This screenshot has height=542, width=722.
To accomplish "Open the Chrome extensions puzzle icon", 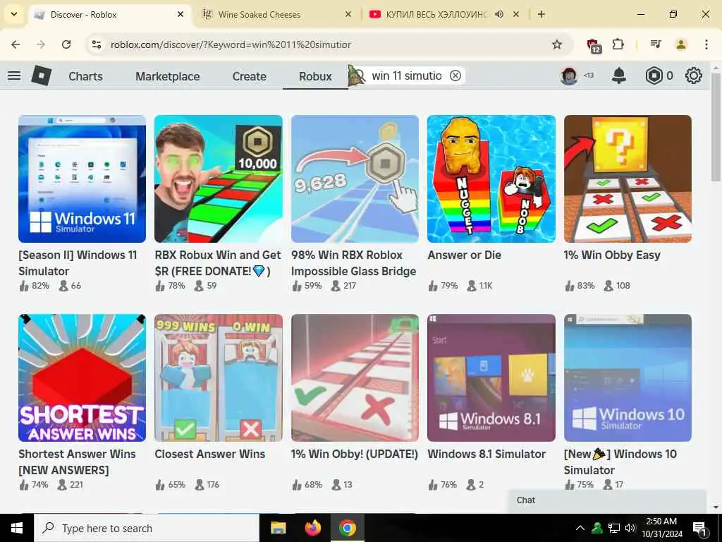I will click(x=618, y=44).
